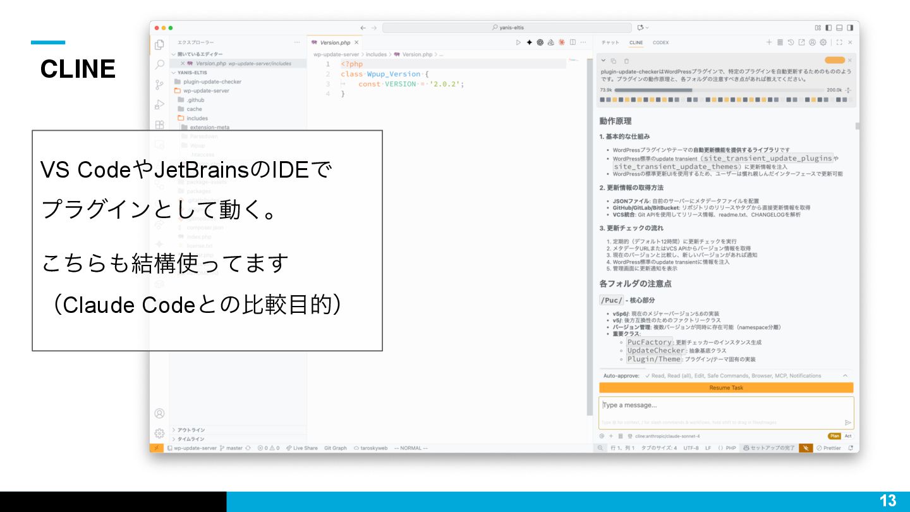The width and height of the screenshot is (910, 512).
Task: Open the Search view in activity bar
Action: 159,64
